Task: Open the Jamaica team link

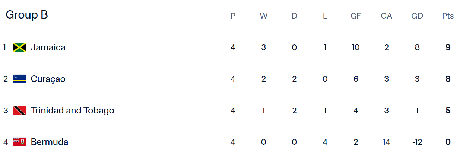Action: pos(48,47)
